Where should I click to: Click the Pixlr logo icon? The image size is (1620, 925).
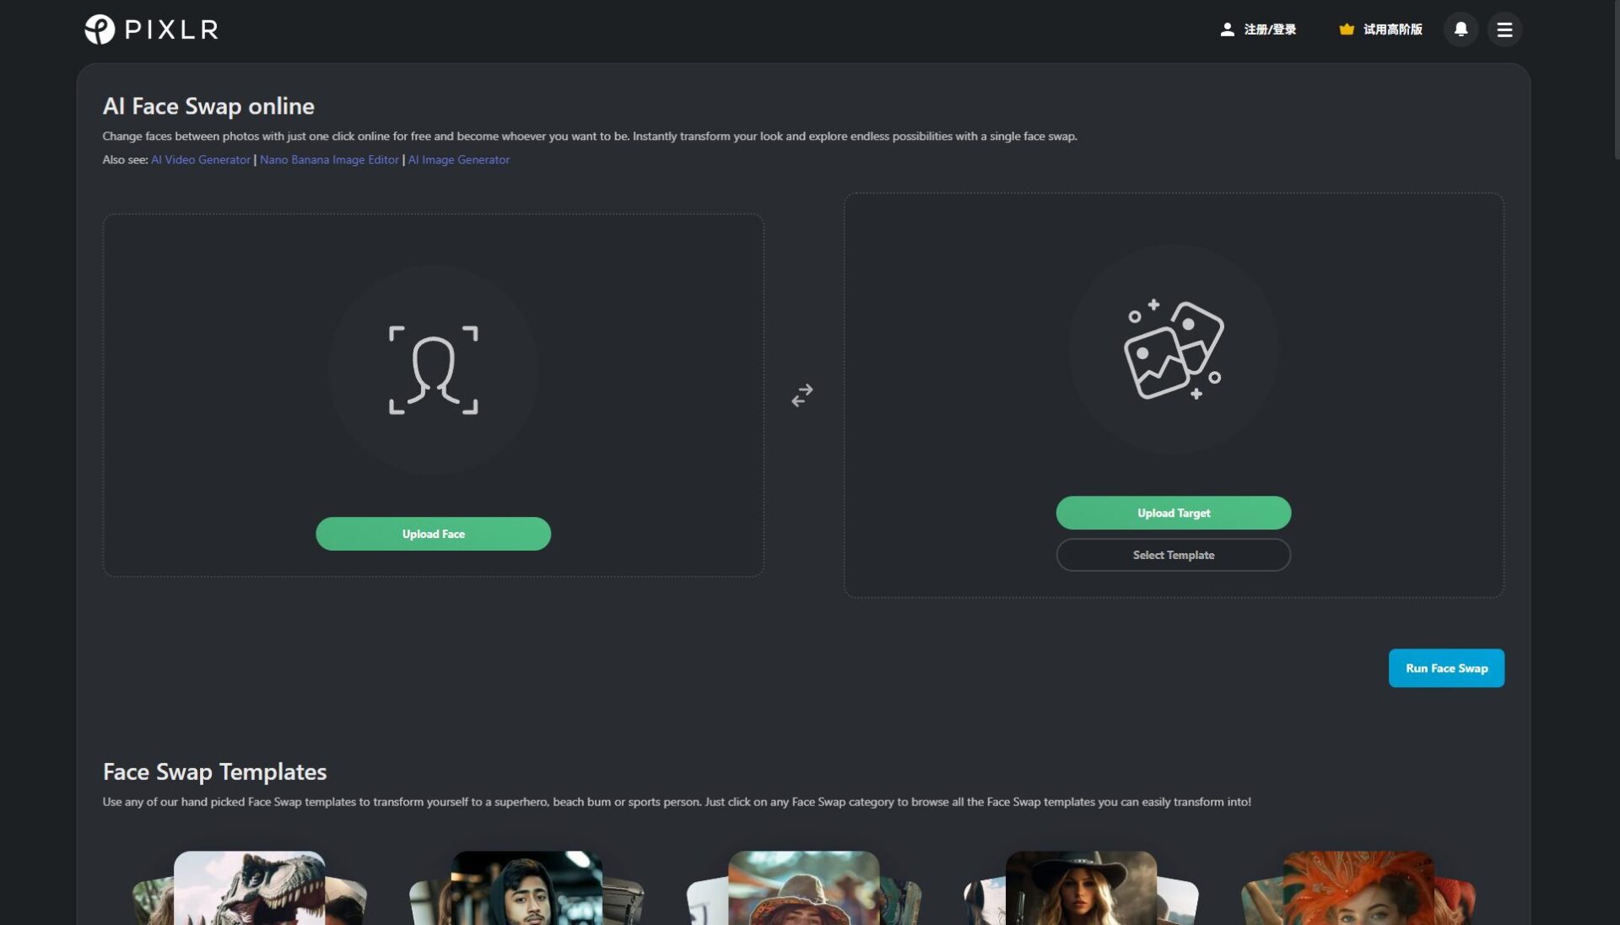click(x=100, y=30)
